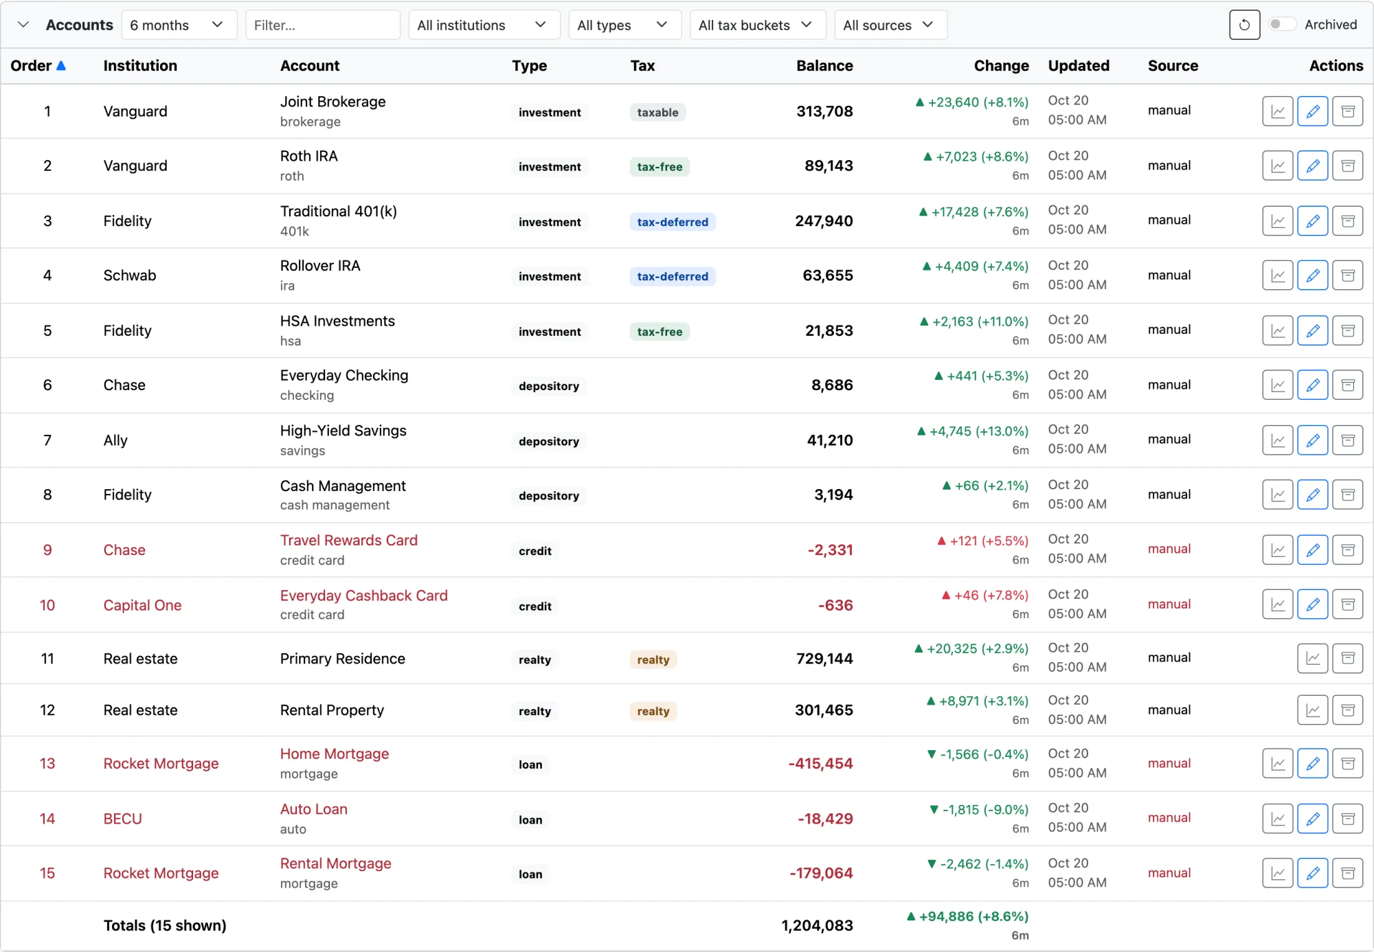Toggle the Archived switch
The image size is (1374, 952).
[x=1281, y=25]
